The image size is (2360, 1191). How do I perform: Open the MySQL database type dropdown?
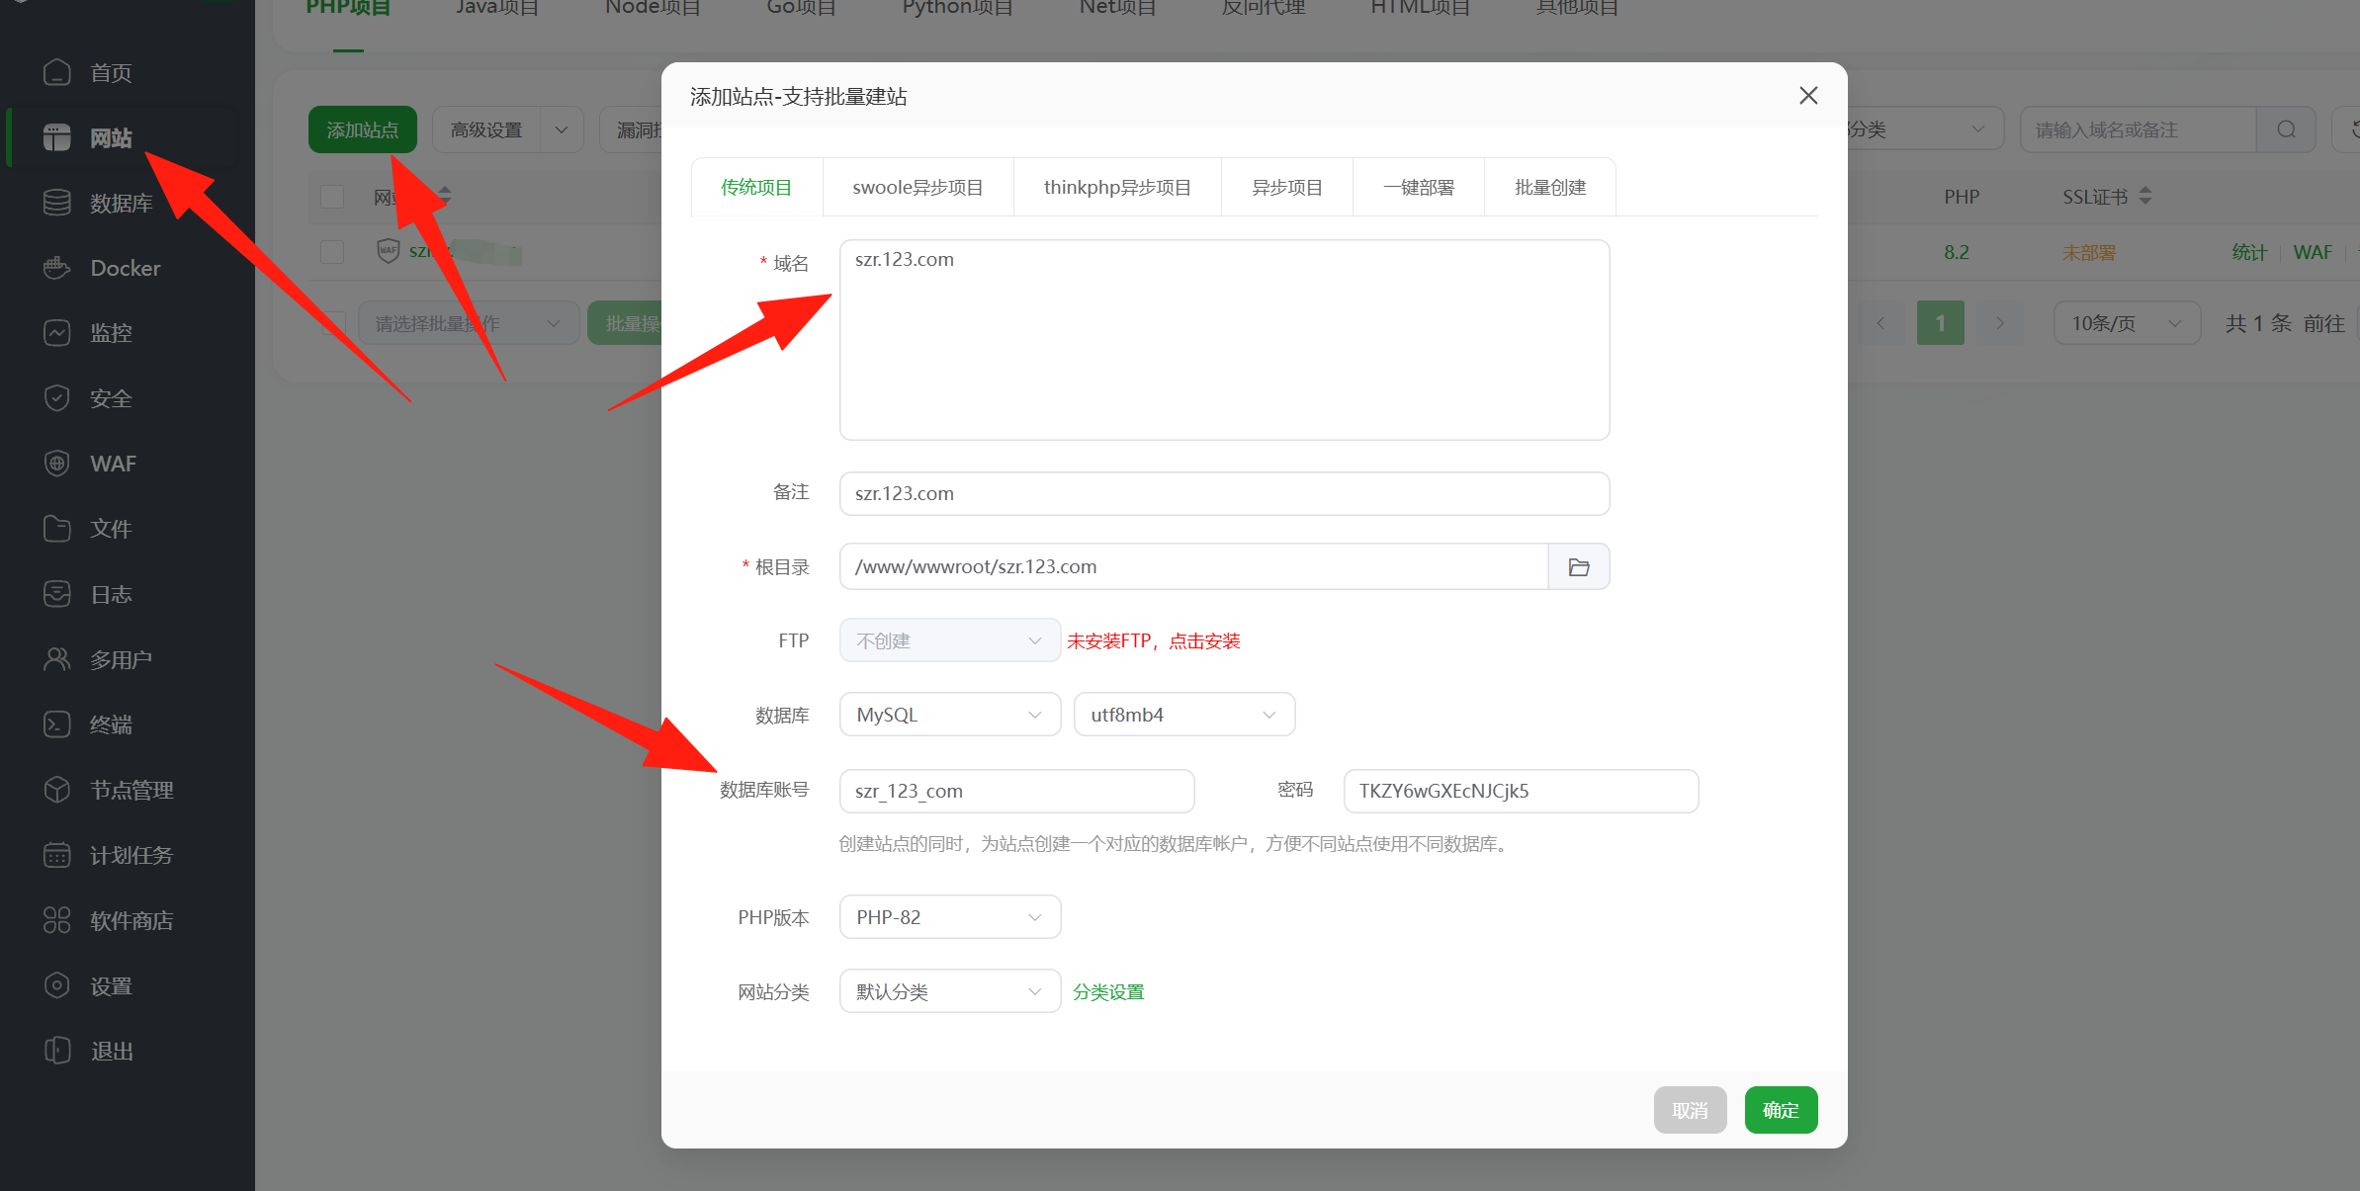(949, 715)
